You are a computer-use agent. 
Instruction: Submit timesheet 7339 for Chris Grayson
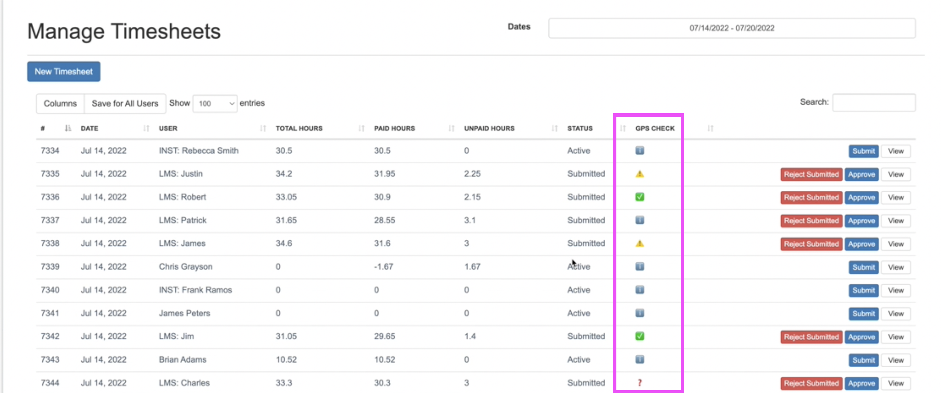point(863,267)
